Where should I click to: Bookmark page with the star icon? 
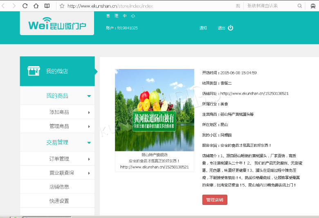coord(62,6)
